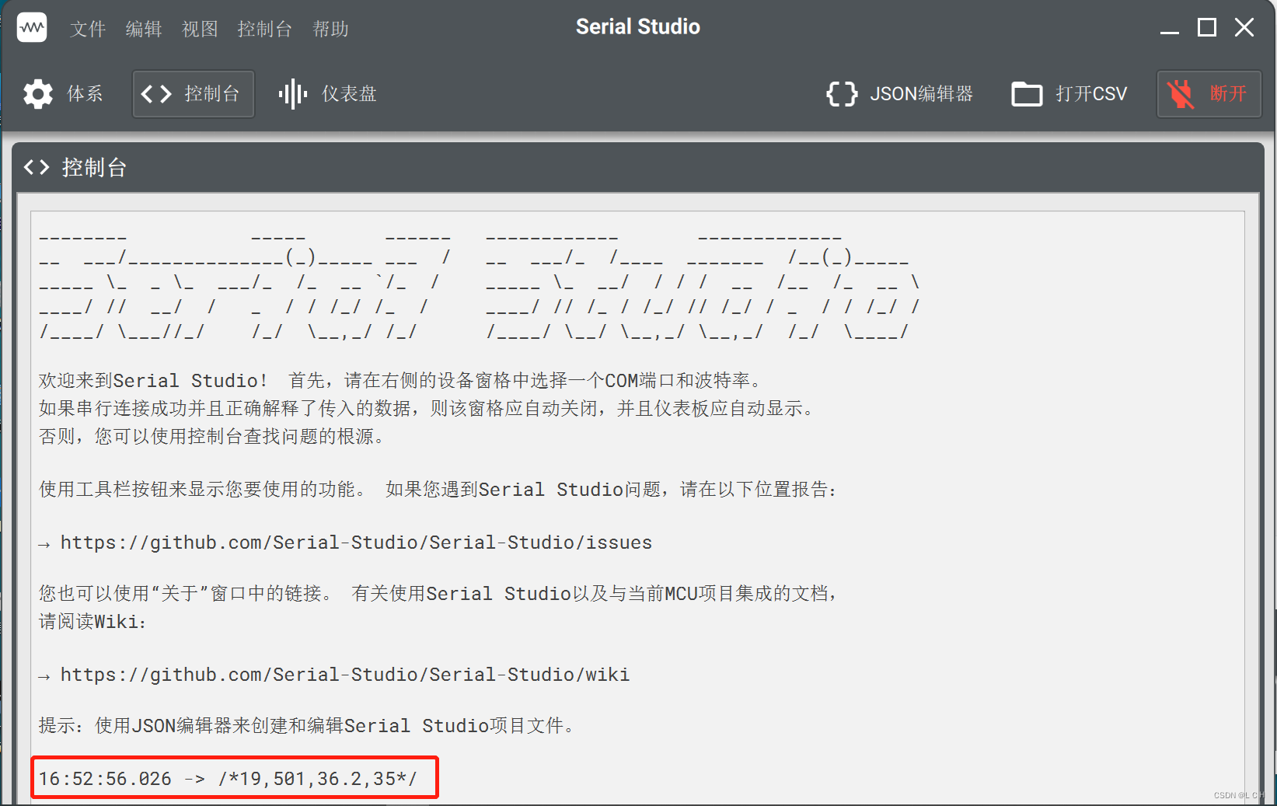Click the Serial Studio waveform app logo
Viewport: 1277px width, 806px height.
pos(32,28)
